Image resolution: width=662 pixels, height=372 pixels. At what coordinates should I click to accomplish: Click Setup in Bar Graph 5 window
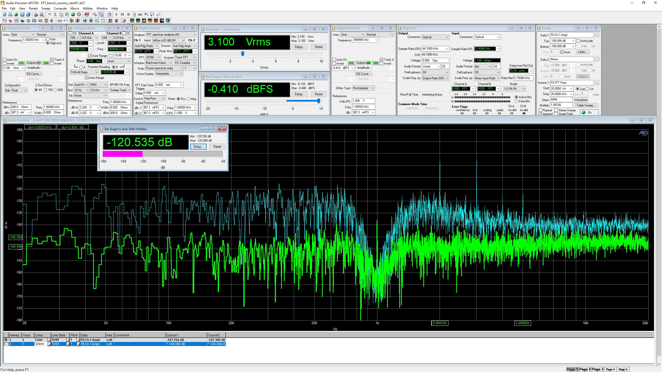[x=198, y=146]
